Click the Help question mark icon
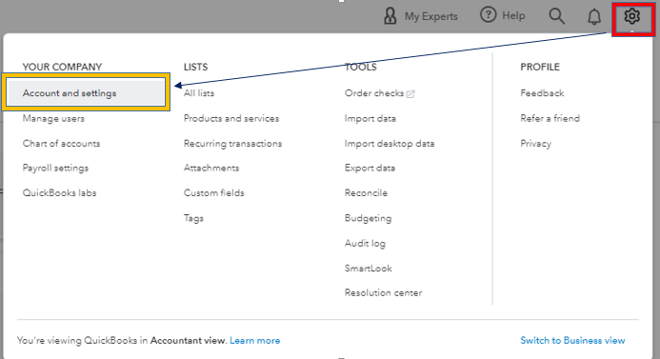Image resolution: width=660 pixels, height=359 pixels. point(488,15)
